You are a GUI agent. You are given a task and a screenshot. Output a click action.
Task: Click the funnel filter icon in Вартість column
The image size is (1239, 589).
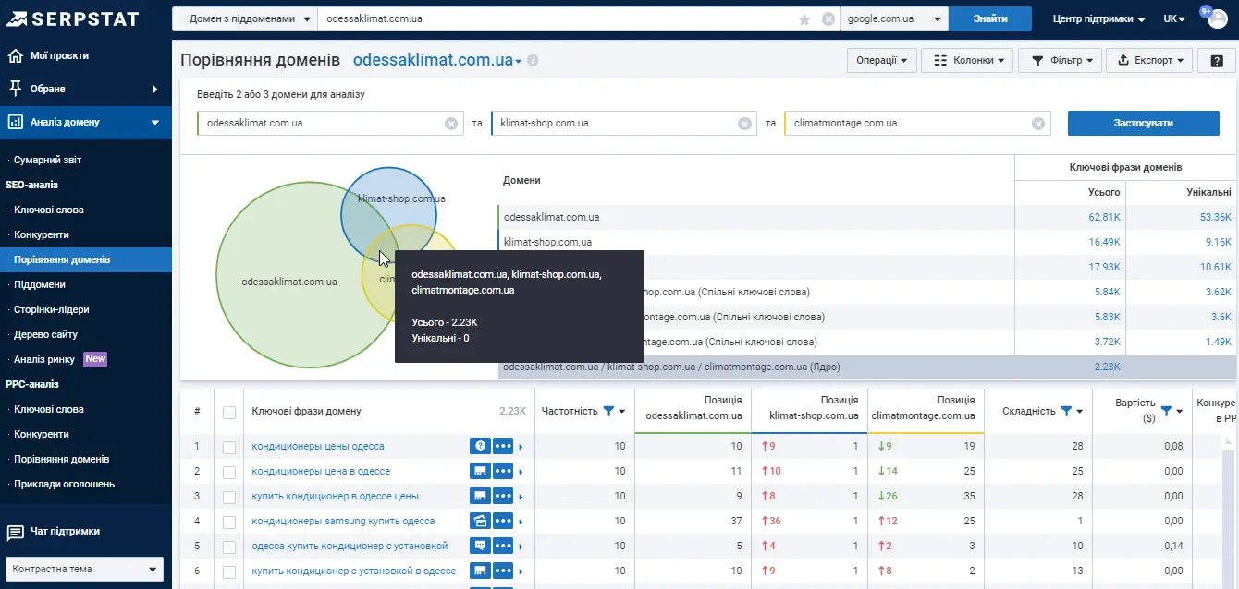tap(1166, 411)
